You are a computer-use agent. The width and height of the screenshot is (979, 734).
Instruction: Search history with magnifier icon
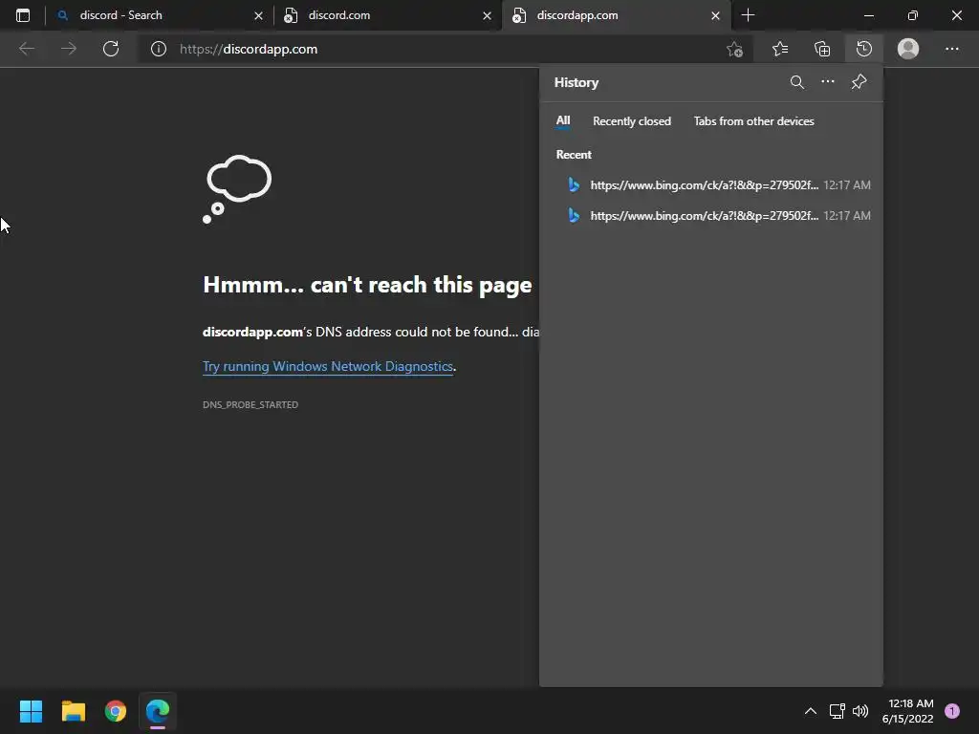796,82
